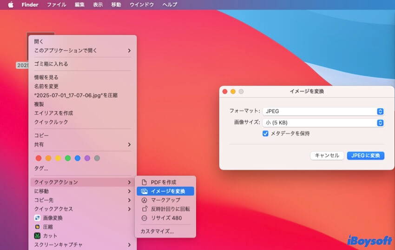395x250 pixels.
Task: Expand the コピー先 submenu arrow
Action: (x=129, y=200)
